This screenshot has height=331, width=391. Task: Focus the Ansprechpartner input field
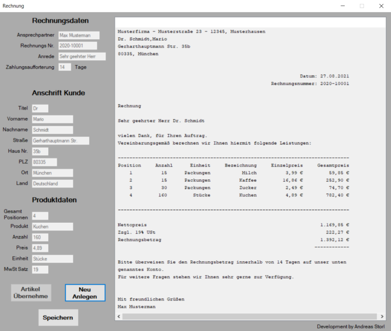pyautogui.click(x=78, y=36)
